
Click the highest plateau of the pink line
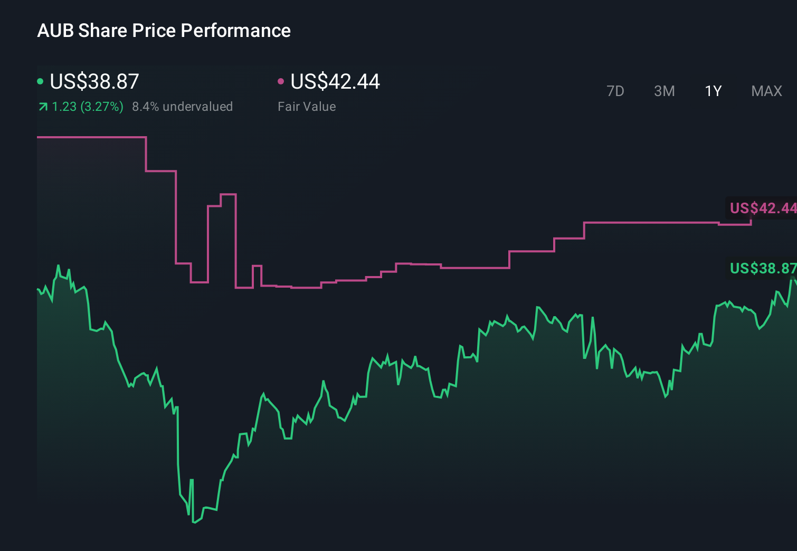tap(91, 137)
